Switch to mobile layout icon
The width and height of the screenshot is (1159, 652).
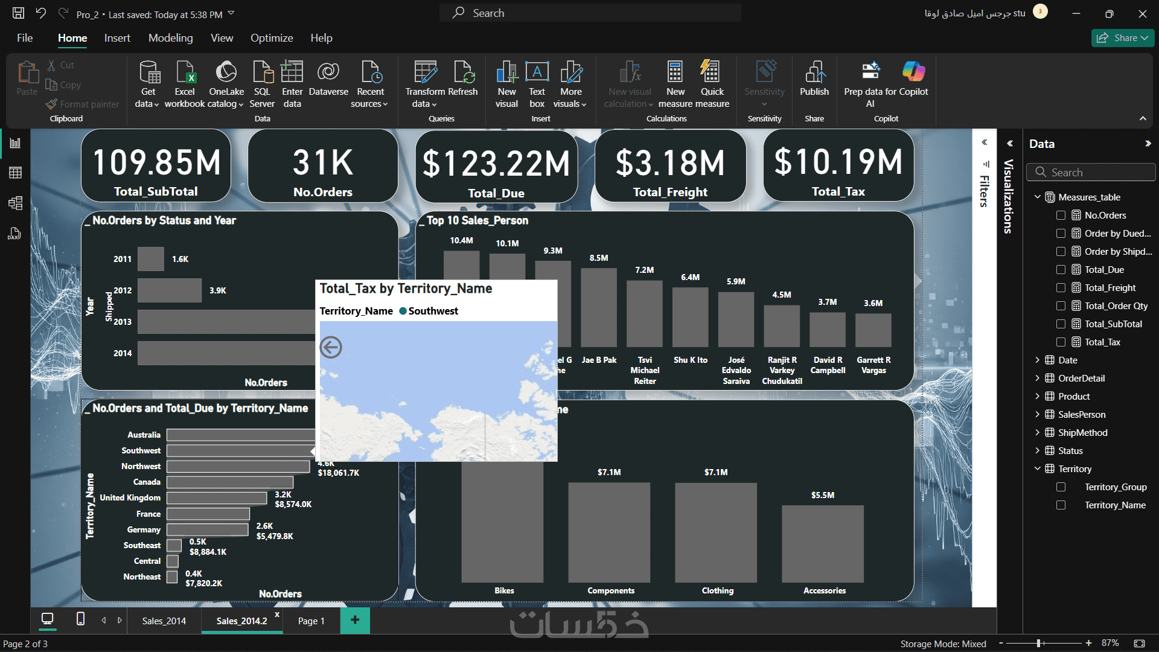click(80, 619)
